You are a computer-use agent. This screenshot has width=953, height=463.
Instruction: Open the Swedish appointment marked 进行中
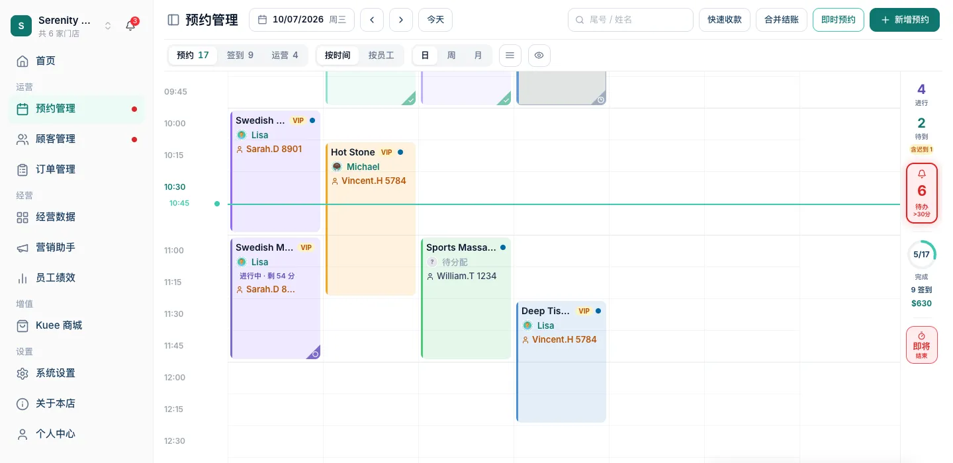pyautogui.click(x=275, y=298)
